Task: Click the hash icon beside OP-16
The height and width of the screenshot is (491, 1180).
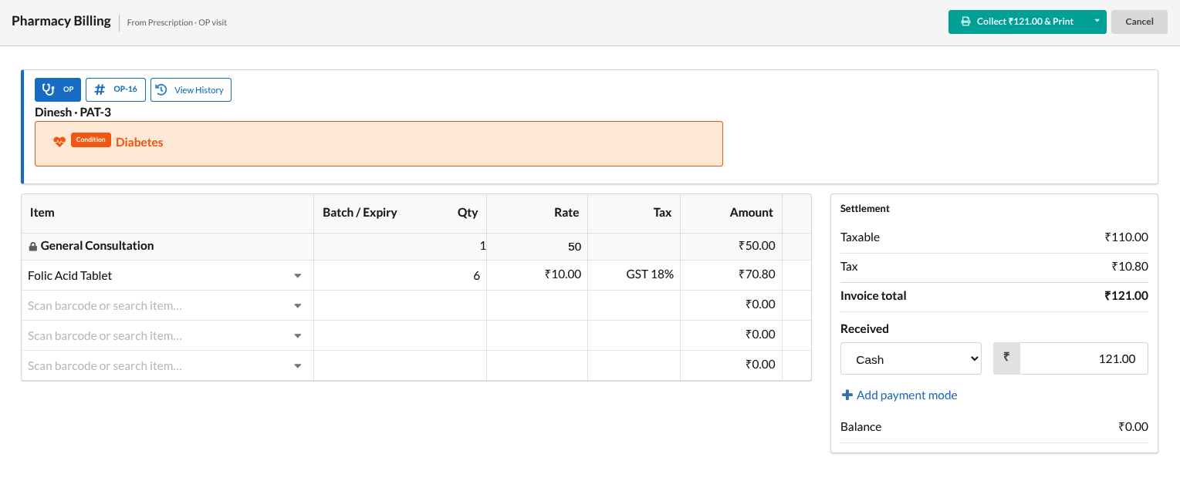Action: [100, 89]
